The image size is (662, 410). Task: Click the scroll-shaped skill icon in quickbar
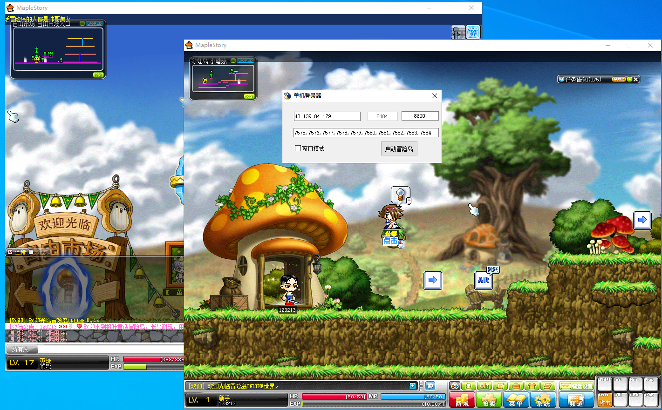pyautogui.click(x=500, y=386)
